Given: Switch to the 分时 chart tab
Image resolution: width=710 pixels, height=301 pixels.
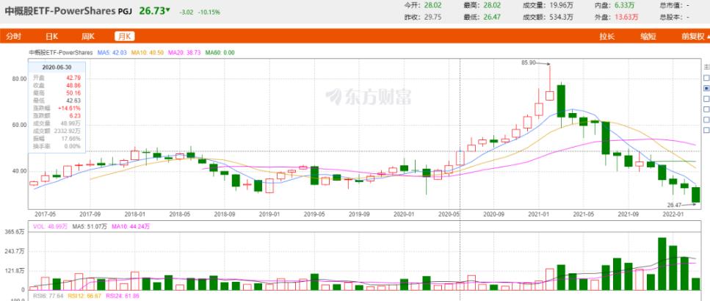Looking at the screenshot, I should [x=14, y=37].
